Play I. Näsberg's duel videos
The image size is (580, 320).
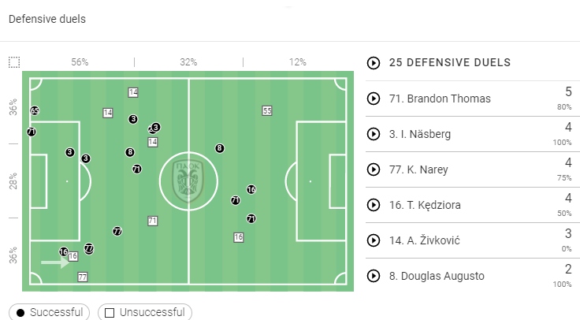point(374,134)
